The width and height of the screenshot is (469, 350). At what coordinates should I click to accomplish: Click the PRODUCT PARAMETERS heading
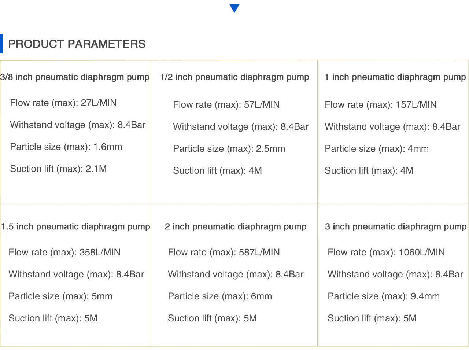(x=77, y=44)
